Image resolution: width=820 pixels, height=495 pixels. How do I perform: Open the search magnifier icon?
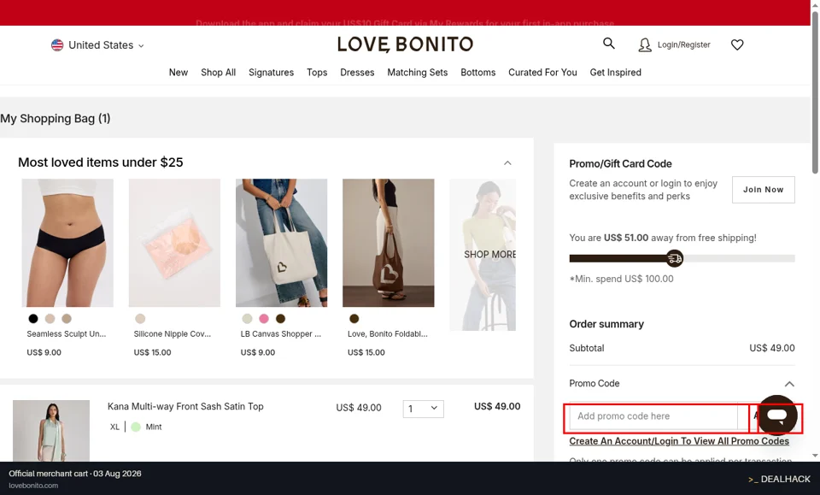coord(609,44)
